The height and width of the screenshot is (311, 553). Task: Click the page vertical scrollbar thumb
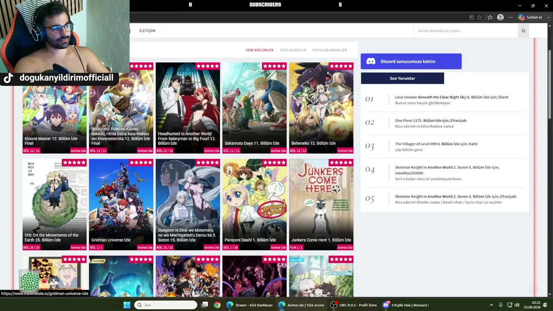point(550,84)
